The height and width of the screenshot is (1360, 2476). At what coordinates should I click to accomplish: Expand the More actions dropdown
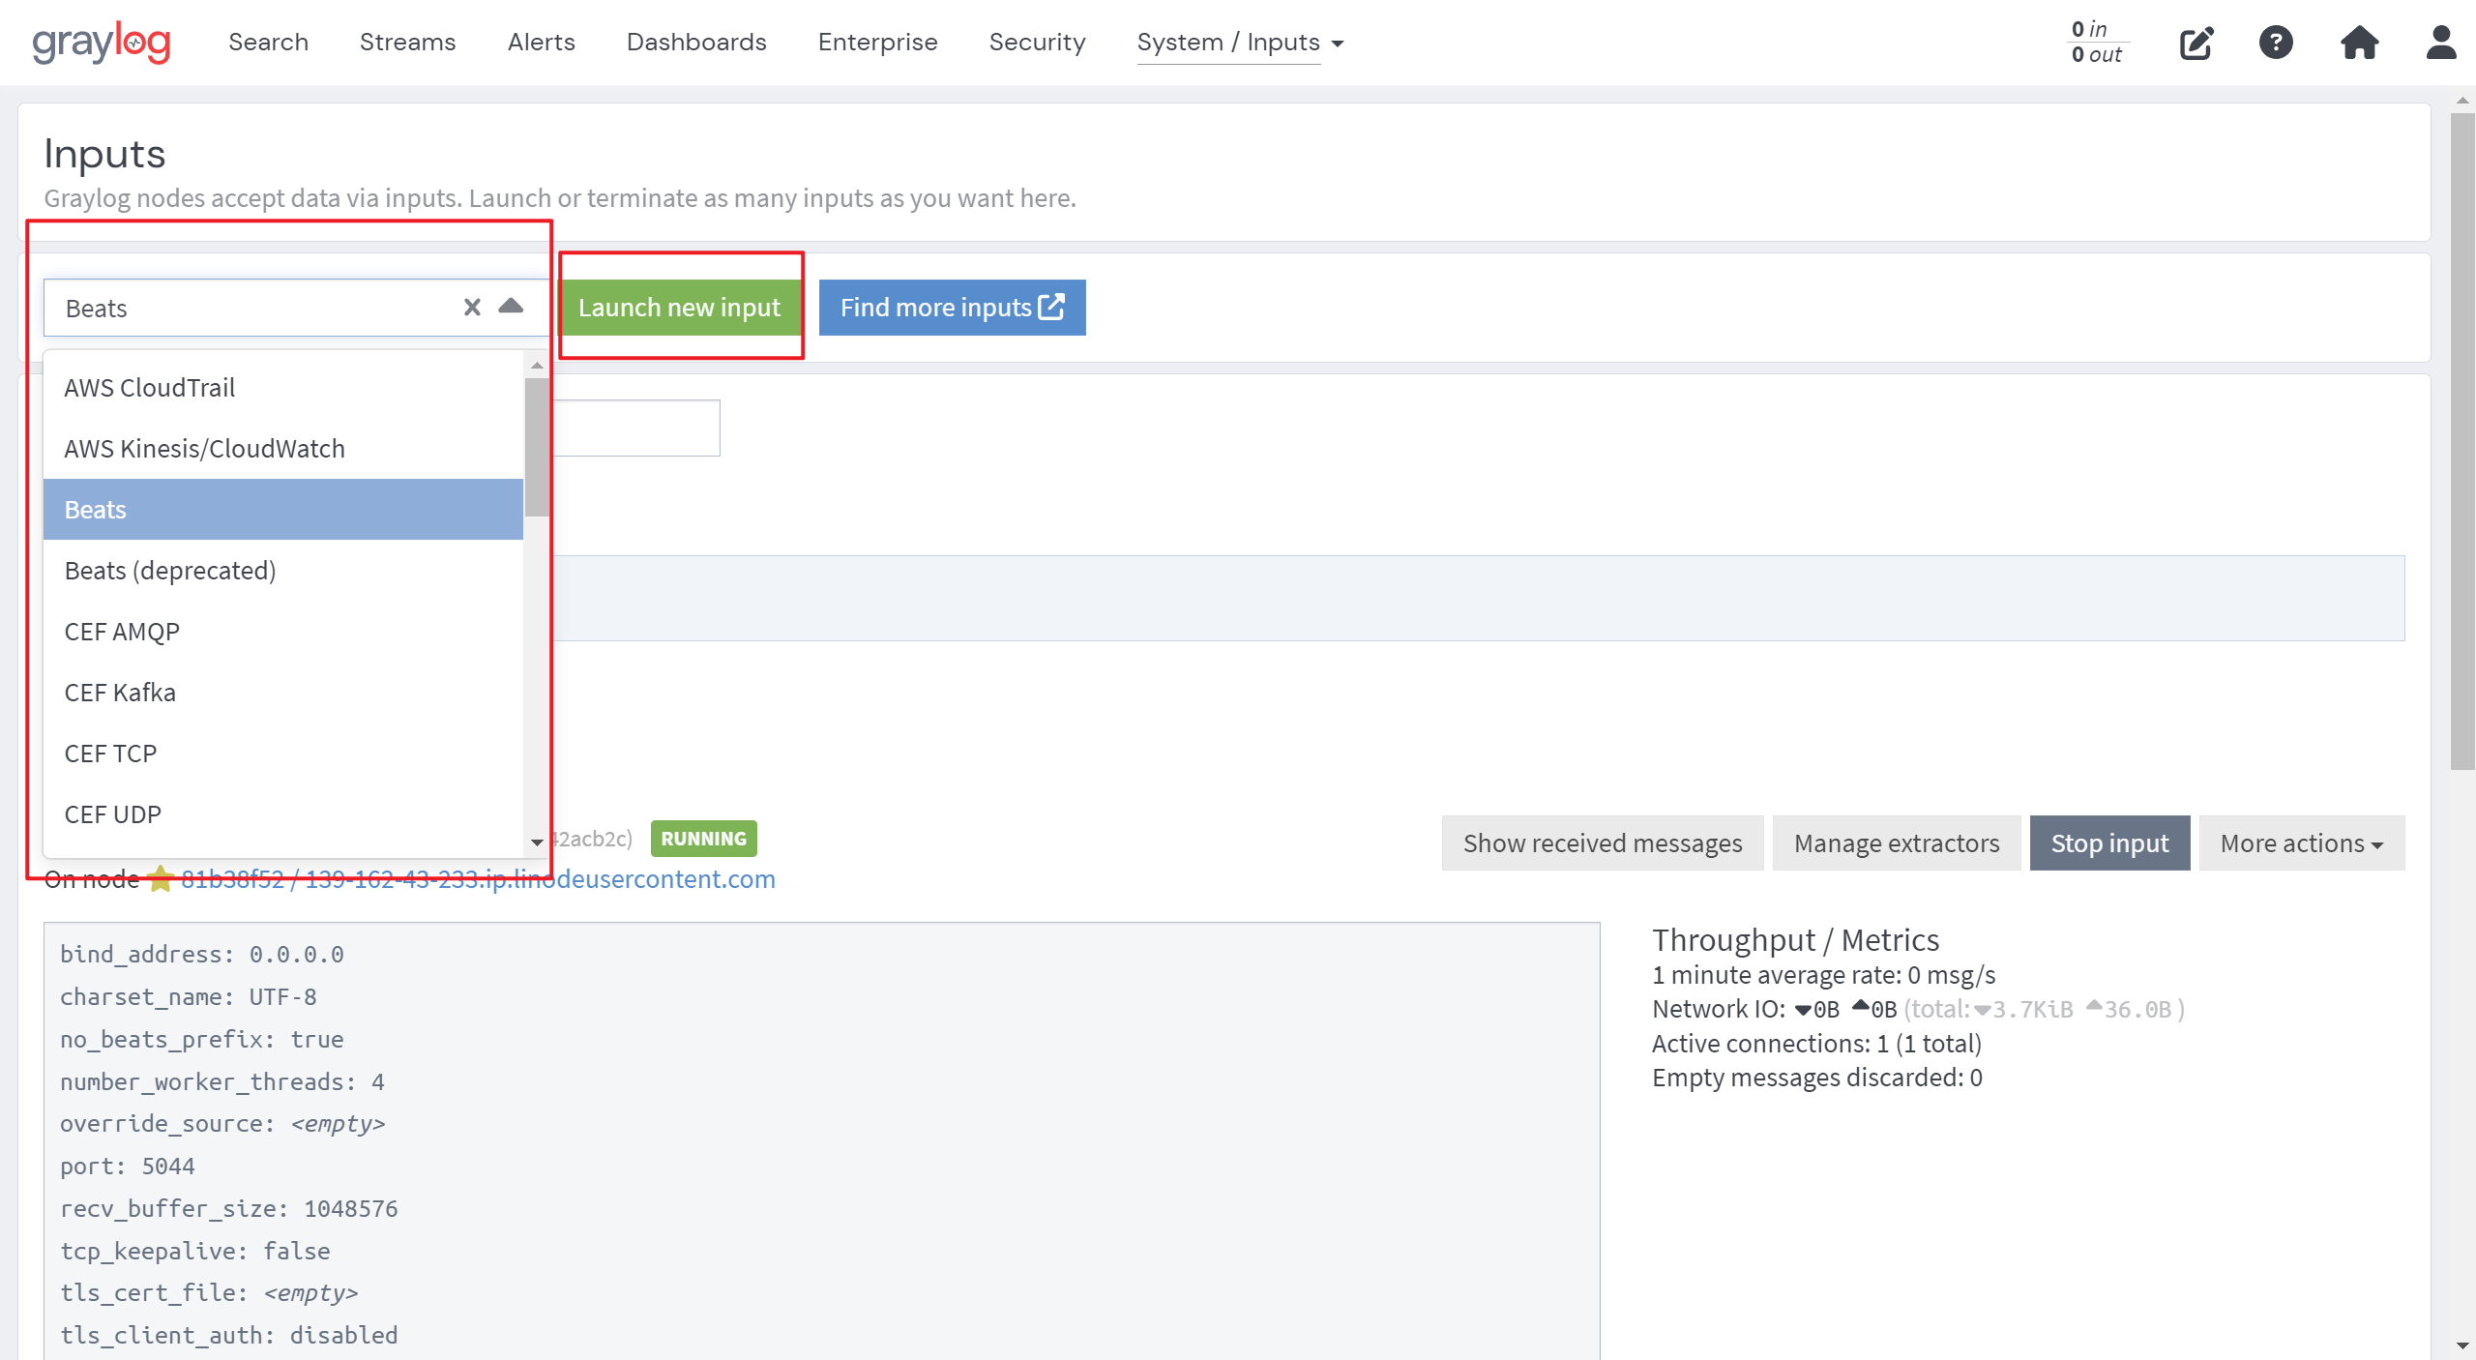(2301, 843)
